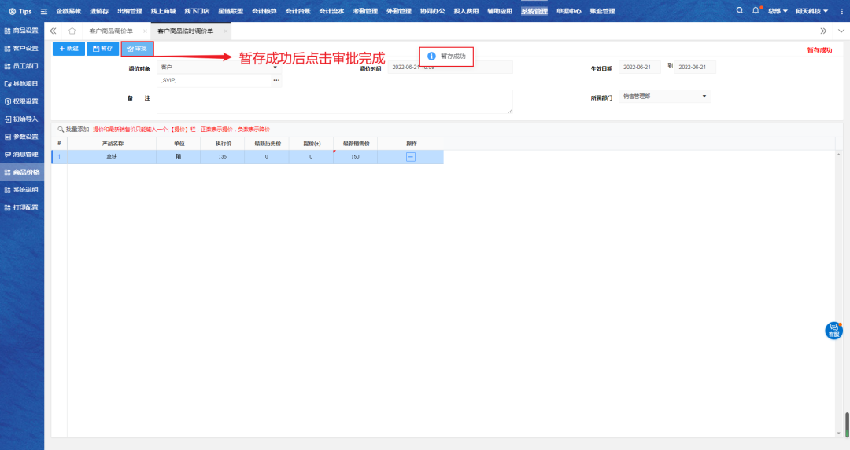Click the 批量添加 batch add link

72,129
